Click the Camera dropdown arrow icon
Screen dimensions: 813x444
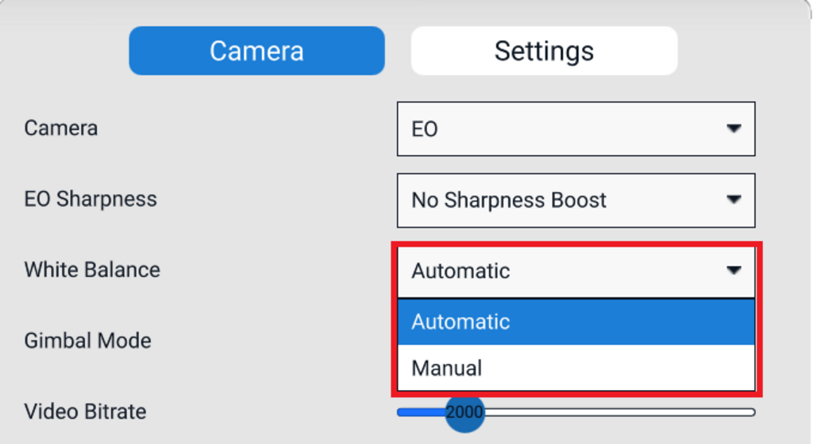point(734,128)
